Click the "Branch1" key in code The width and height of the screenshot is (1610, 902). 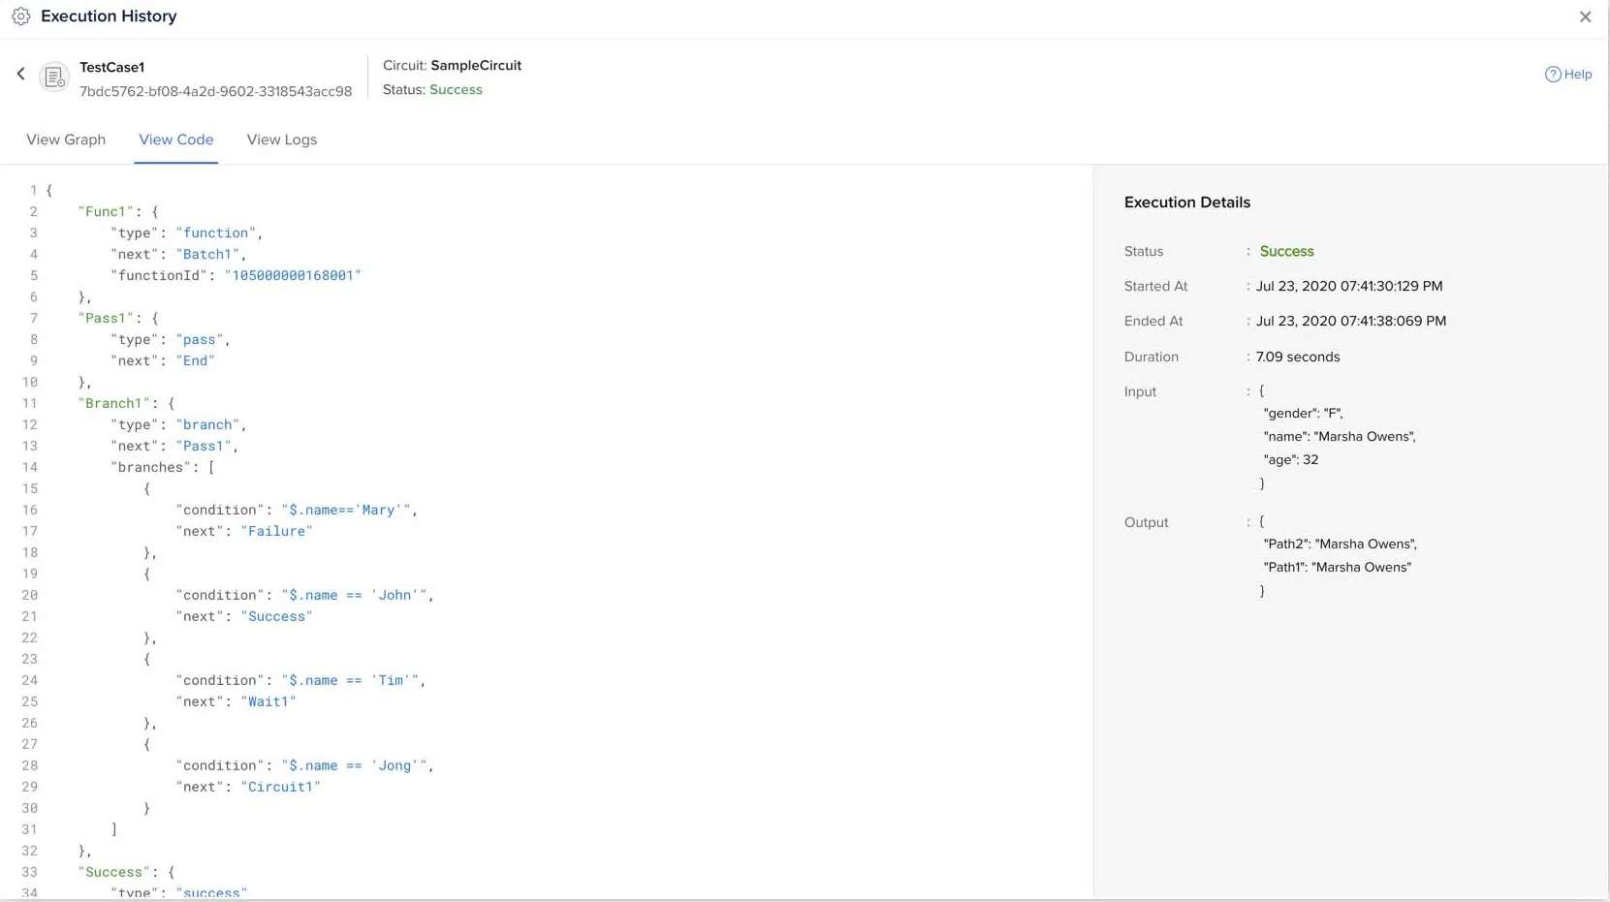coord(115,403)
